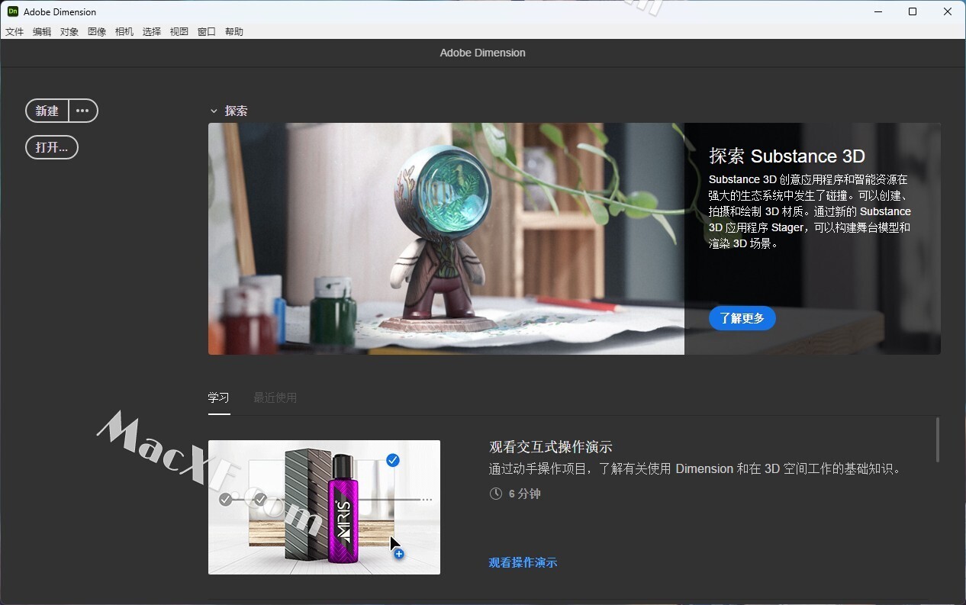Switch to the 最近使用 tab
This screenshot has height=605, width=966.
coord(275,397)
